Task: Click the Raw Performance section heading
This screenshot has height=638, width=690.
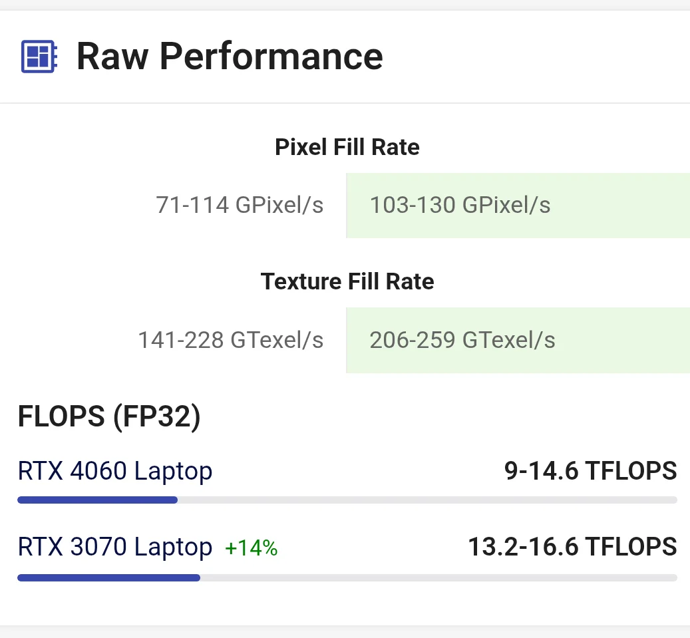Action: coord(230,57)
